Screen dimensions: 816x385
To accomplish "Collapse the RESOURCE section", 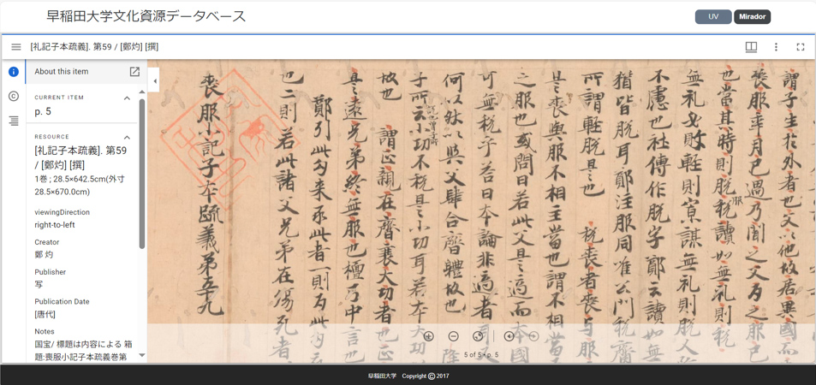I will 127,138.
